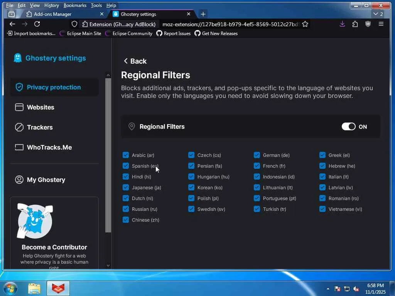The image size is (395, 296).
Task: Click the Back link above Regional Filters
Action: tap(135, 61)
